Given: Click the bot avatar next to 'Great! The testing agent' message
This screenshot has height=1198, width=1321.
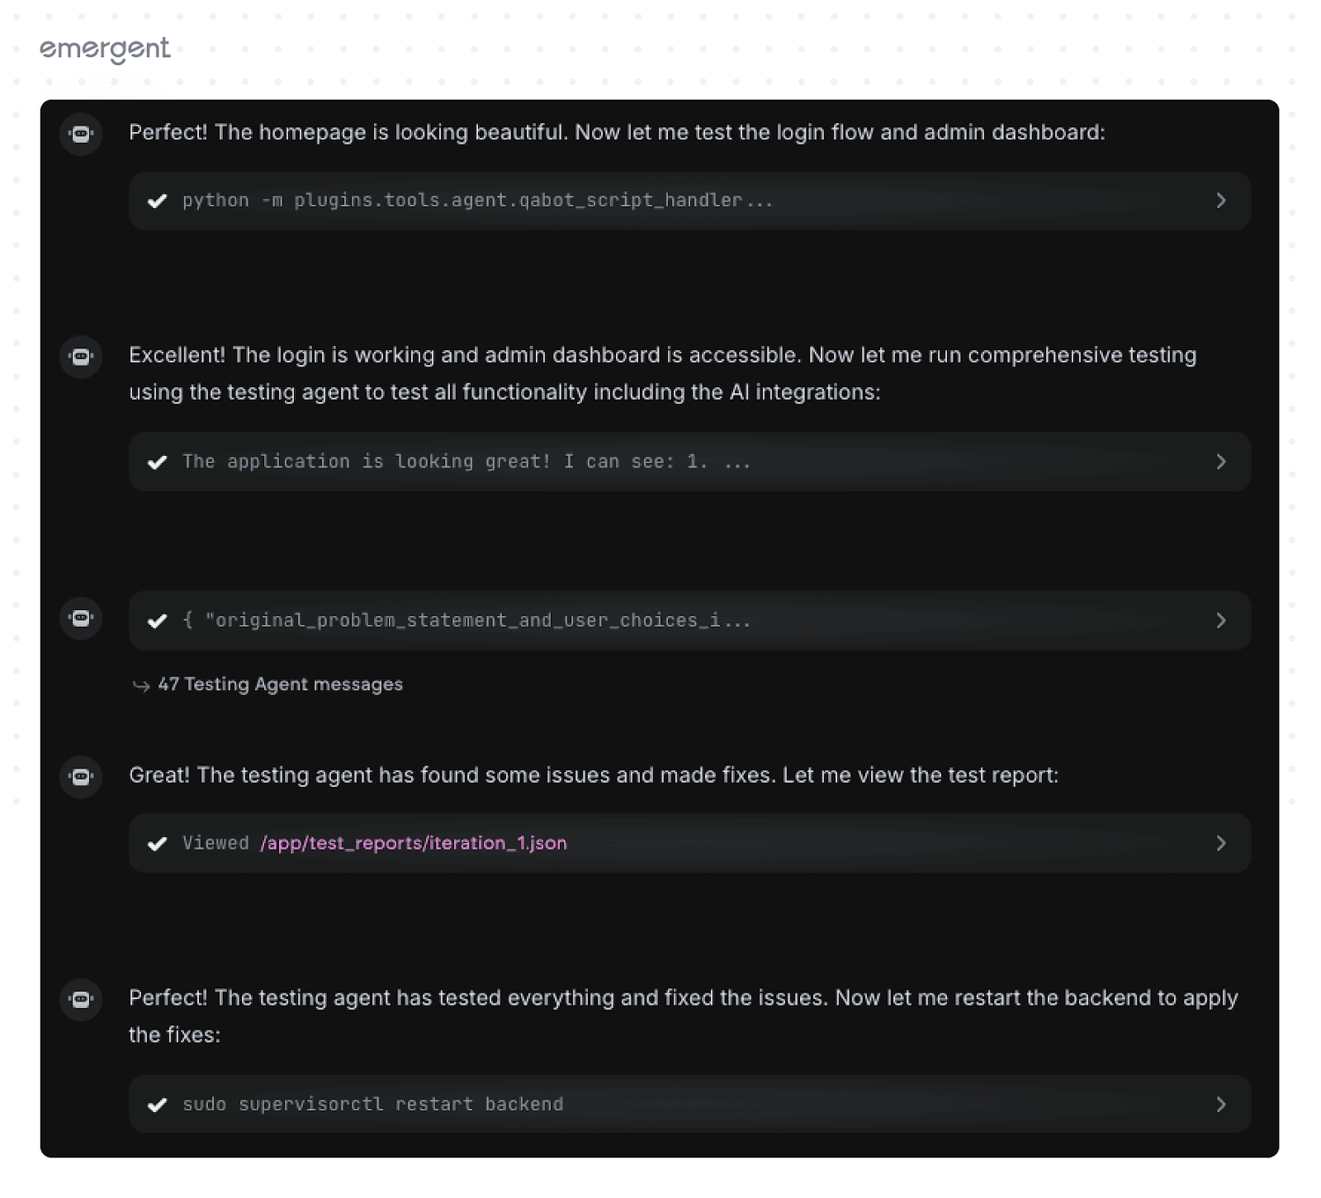Looking at the screenshot, I should (x=81, y=776).
